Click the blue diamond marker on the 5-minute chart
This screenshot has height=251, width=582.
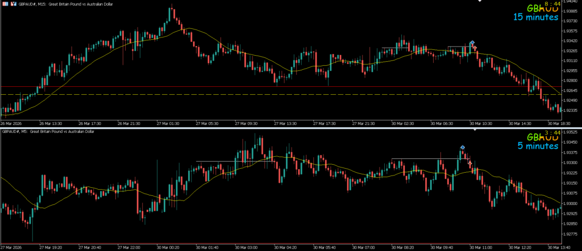click(463, 148)
